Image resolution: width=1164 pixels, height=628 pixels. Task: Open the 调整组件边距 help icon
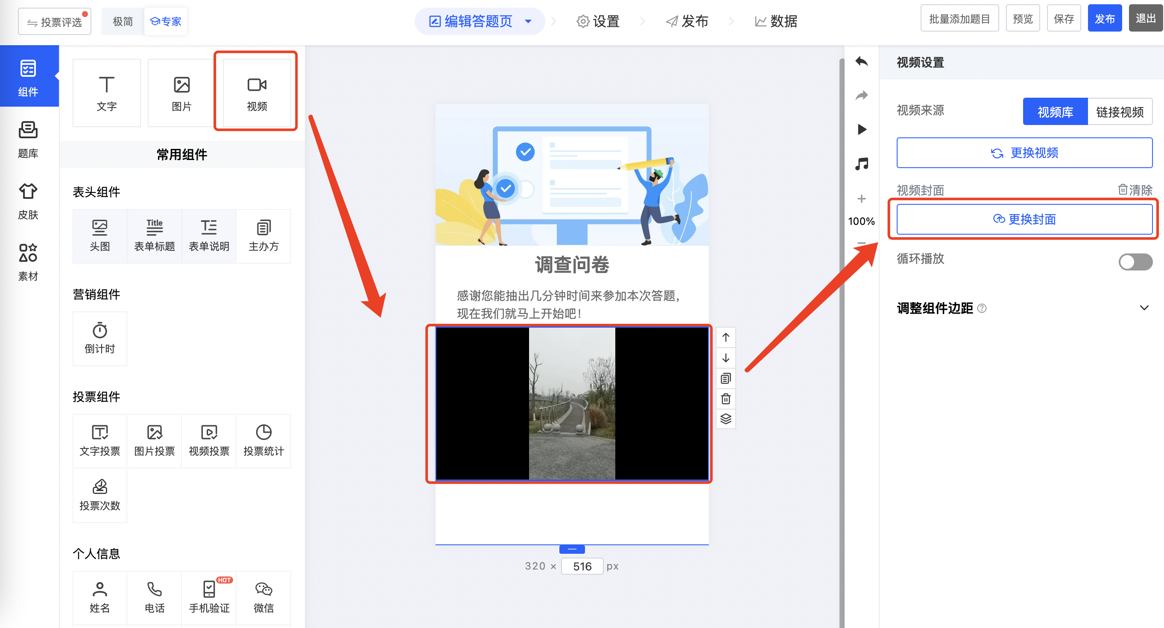click(x=982, y=308)
